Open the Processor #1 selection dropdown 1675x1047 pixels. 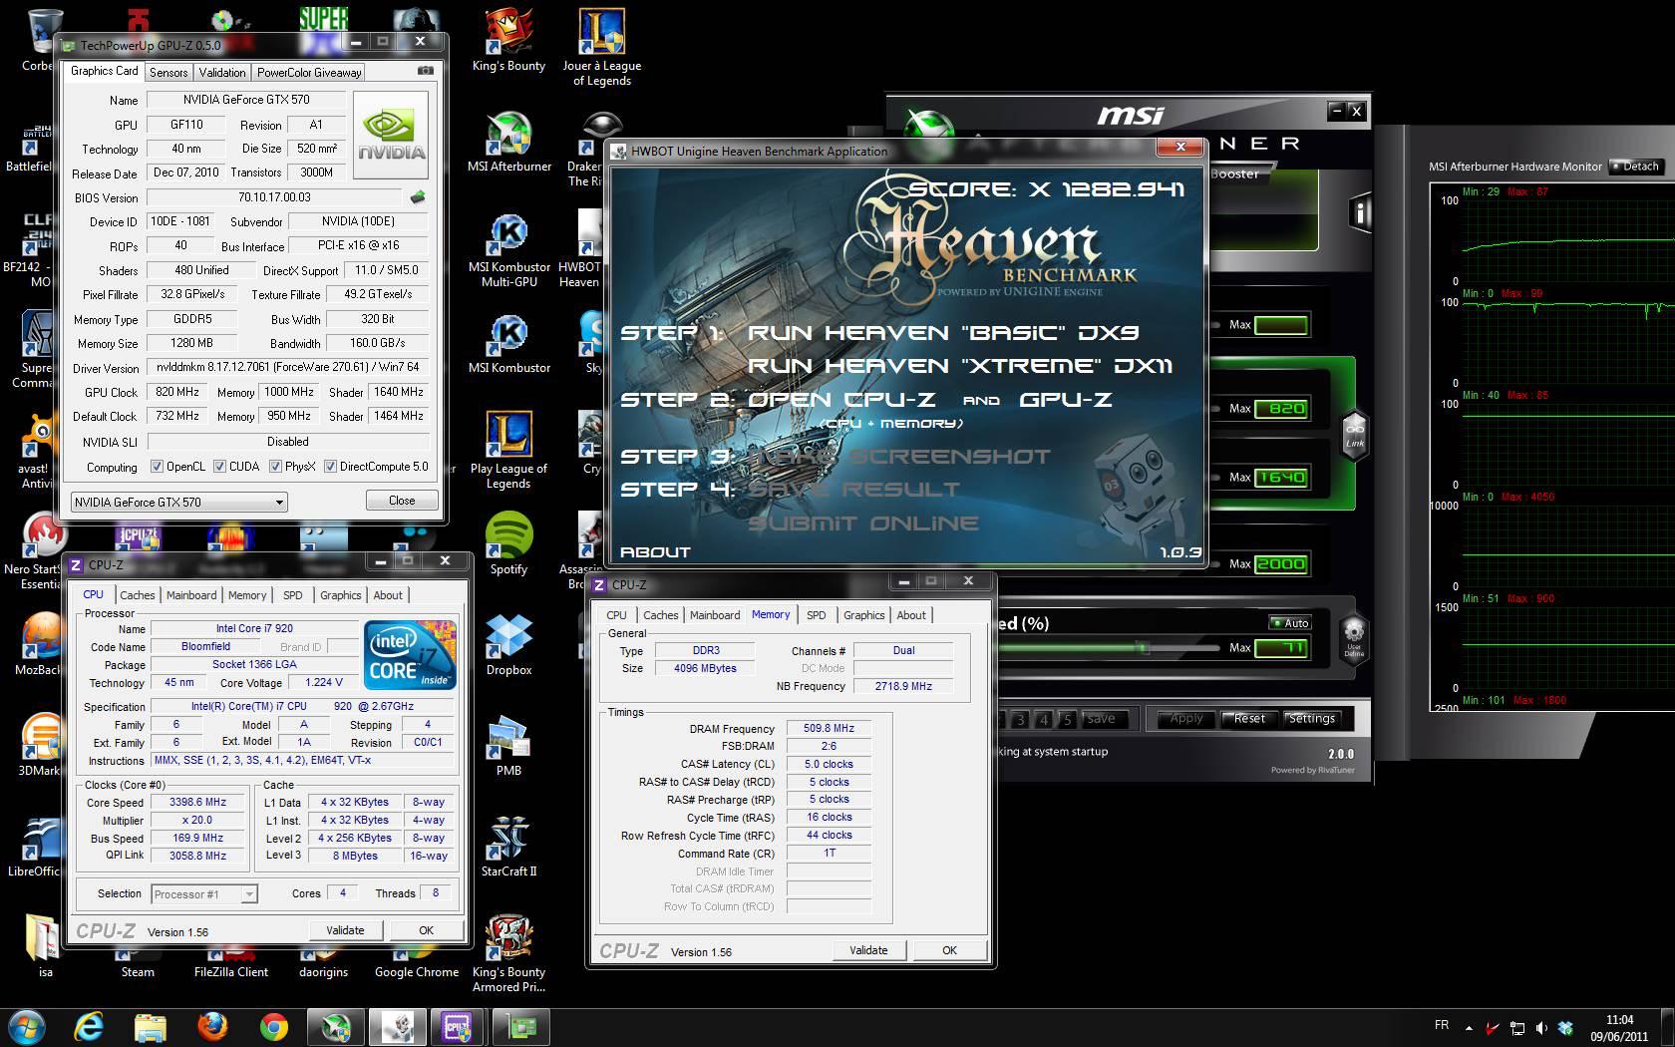pyautogui.click(x=204, y=894)
